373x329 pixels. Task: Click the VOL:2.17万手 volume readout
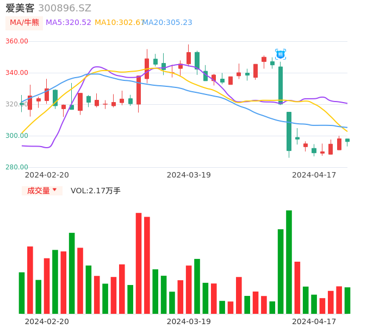coord(96,191)
